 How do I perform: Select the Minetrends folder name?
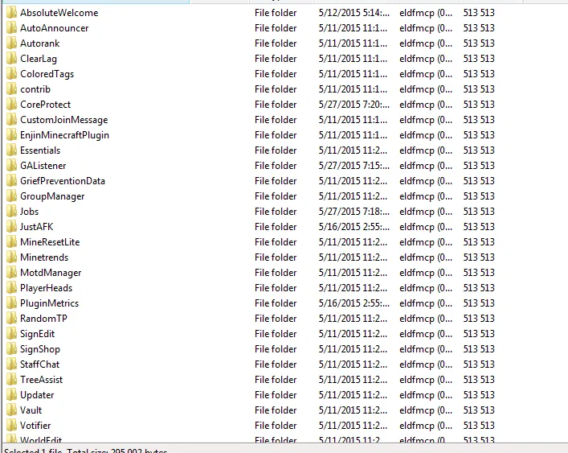pyautogui.click(x=44, y=257)
